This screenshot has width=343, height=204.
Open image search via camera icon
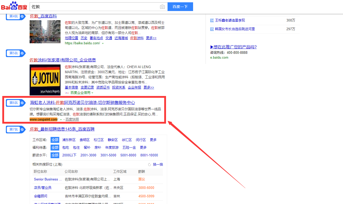(162, 7)
